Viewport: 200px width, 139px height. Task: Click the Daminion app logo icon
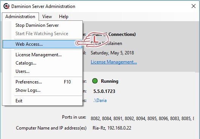pyautogui.click(x=6, y=6)
